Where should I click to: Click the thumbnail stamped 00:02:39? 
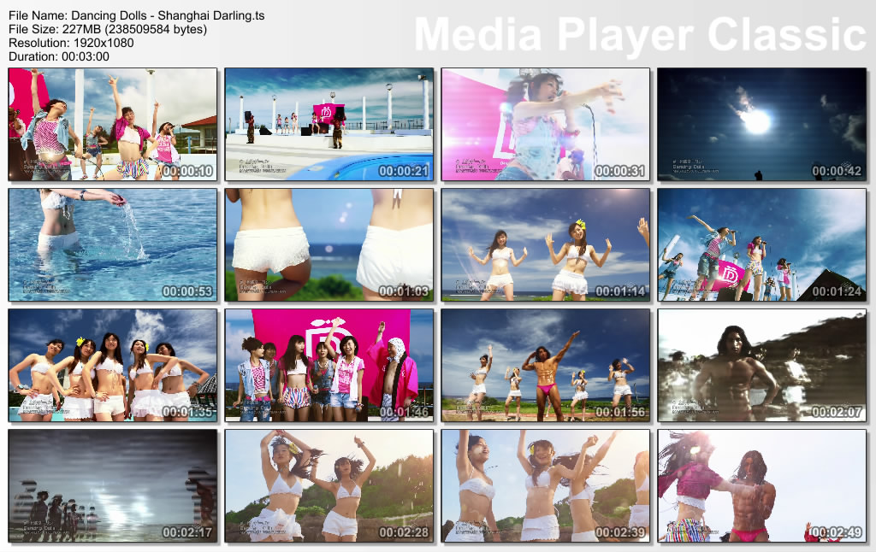pos(546,485)
